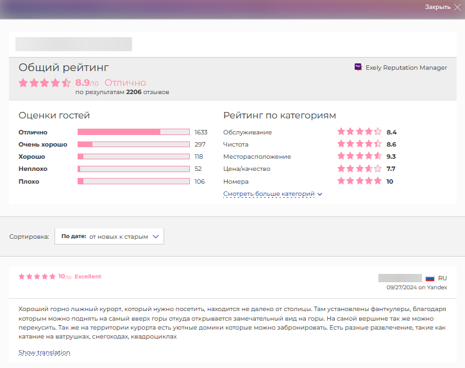The width and height of the screenshot is (465, 368).
Task: Click the Отлично row label in guest ratings
Action: 33,132
